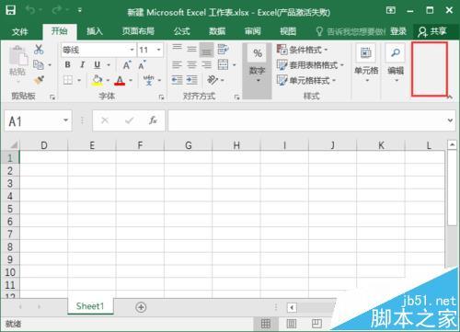This screenshot has width=460, height=332.
Task: Open the font color dropdown arrow
Action: tap(131, 80)
